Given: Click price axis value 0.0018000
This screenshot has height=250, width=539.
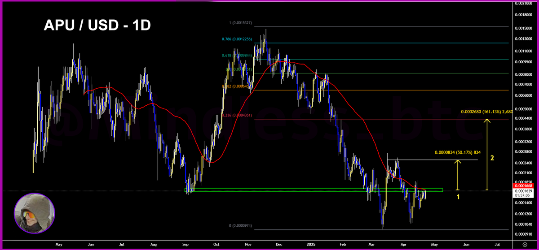Looking at the screenshot, I should (x=524, y=16).
